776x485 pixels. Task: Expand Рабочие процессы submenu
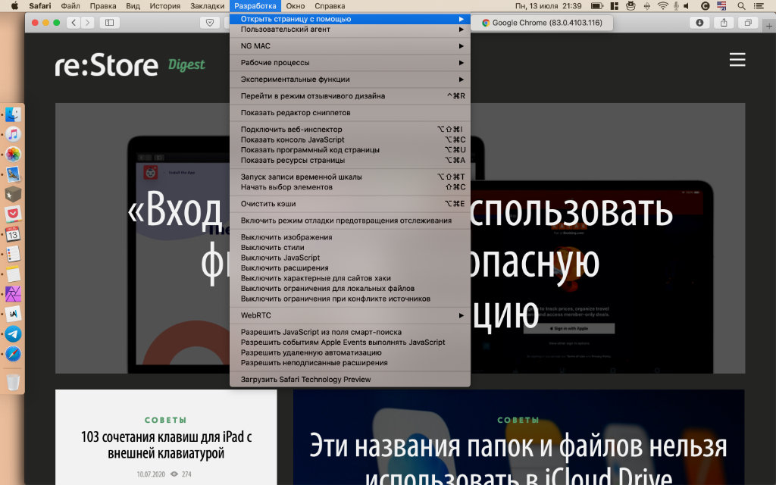[x=350, y=63]
